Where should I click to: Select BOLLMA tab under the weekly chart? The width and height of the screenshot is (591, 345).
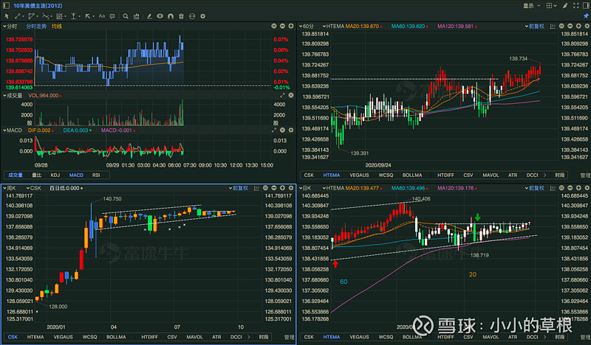pos(116,337)
